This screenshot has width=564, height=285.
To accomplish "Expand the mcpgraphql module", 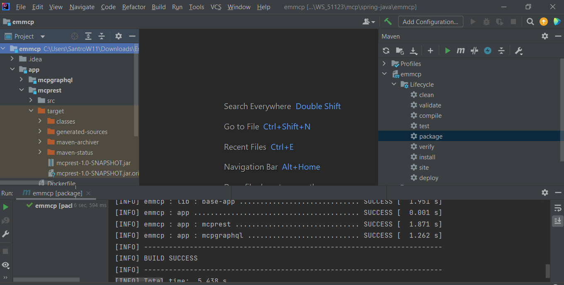I will click(21, 80).
